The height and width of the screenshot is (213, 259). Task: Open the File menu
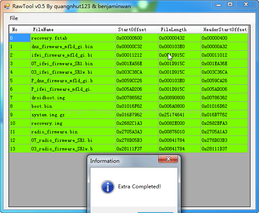pyautogui.click(x=14, y=18)
